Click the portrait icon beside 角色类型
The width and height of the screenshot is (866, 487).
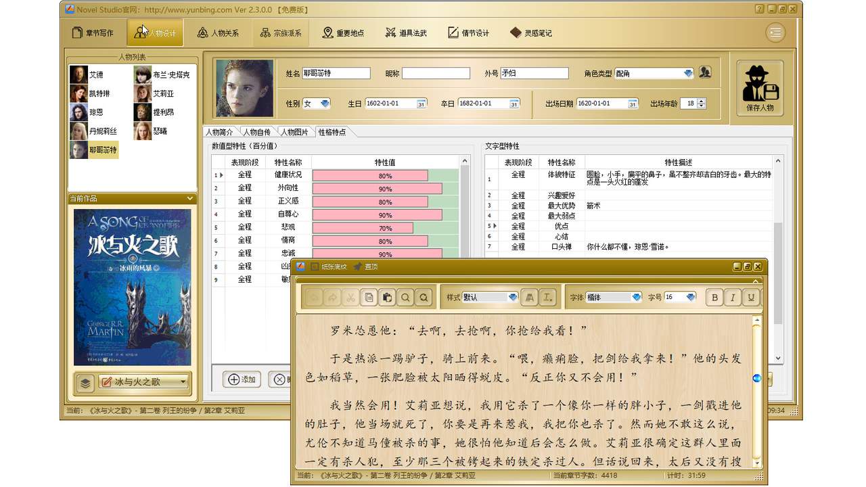coord(704,72)
